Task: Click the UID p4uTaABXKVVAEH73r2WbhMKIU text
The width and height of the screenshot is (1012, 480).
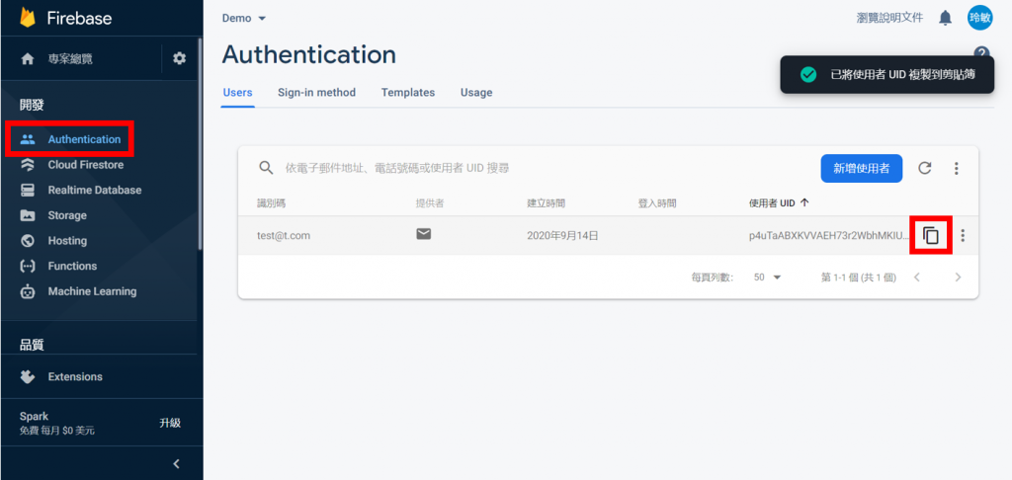Action: (x=829, y=235)
